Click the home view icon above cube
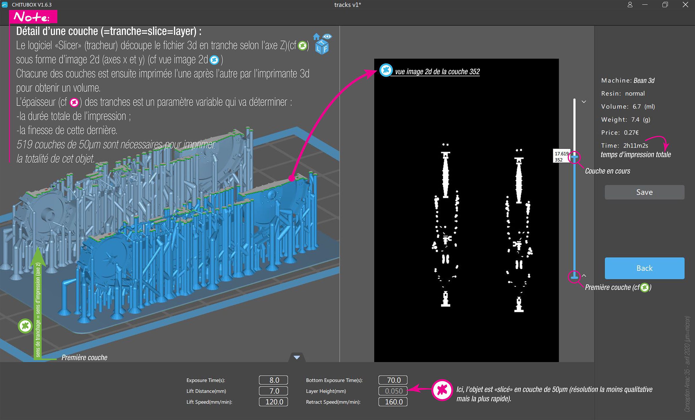Viewport: 695px width, 420px height. 316,37
